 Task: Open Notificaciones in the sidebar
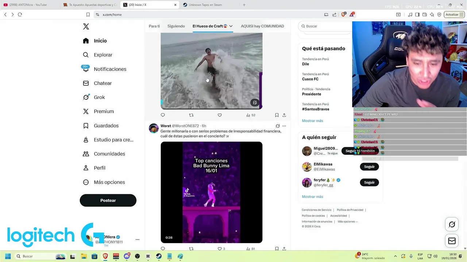coord(104,69)
